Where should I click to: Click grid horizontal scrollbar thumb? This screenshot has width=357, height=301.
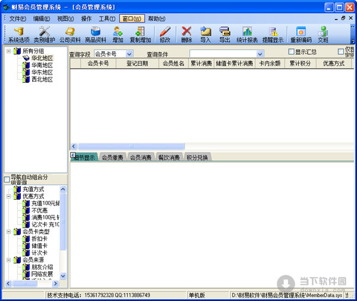[x=131, y=146]
